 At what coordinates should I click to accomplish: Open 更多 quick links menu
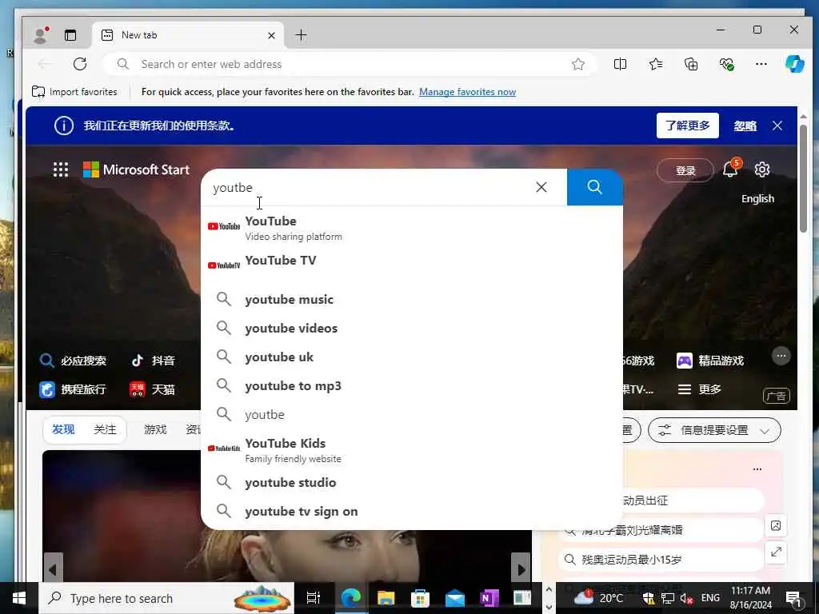699,389
